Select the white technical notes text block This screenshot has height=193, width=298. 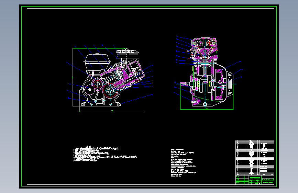(105, 154)
